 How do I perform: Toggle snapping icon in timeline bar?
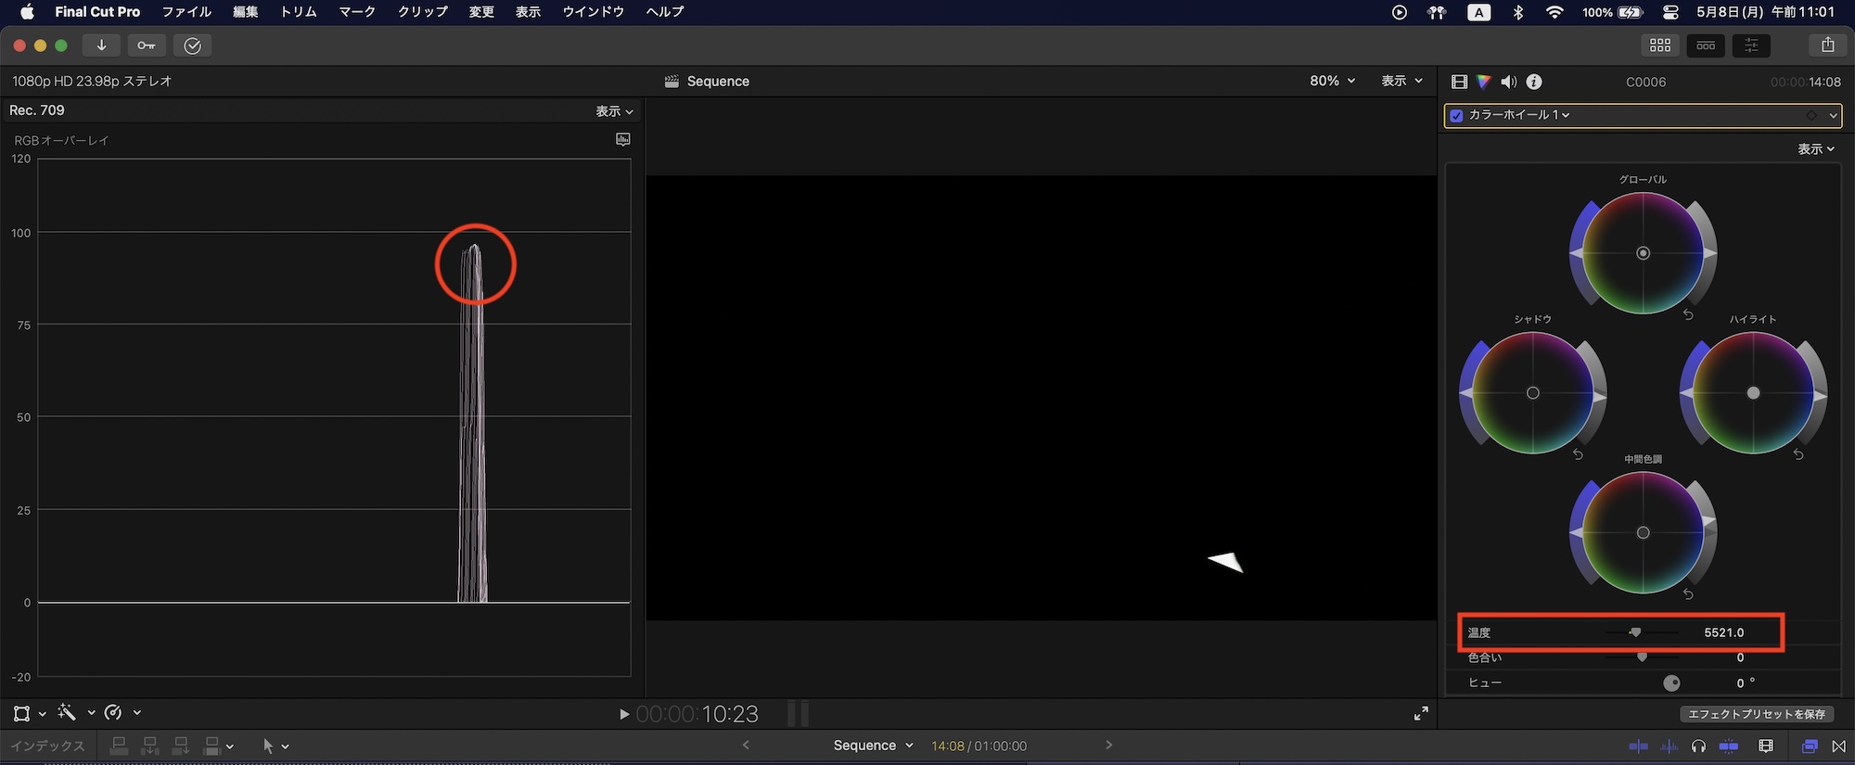(1729, 746)
